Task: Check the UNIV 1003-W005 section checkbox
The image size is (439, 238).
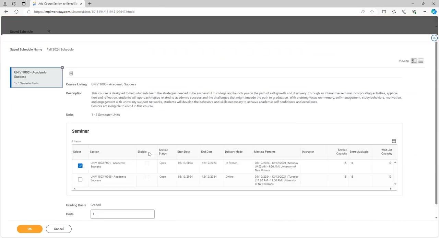Action: tap(80, 179)
